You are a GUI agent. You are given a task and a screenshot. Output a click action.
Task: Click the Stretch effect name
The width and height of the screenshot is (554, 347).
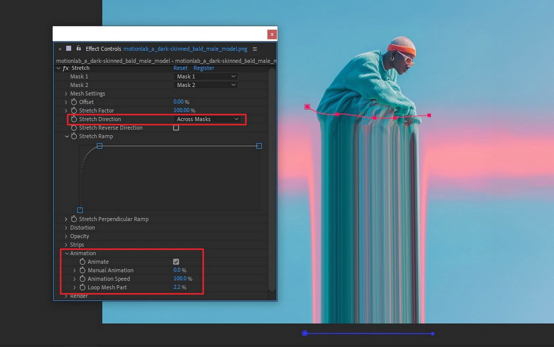81,68
